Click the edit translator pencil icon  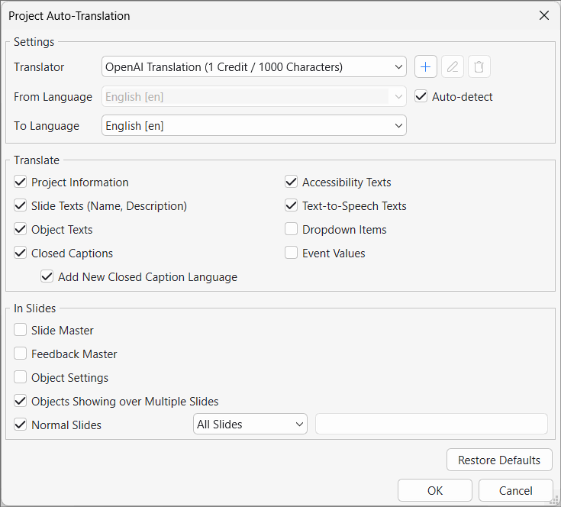pos(453,67)
